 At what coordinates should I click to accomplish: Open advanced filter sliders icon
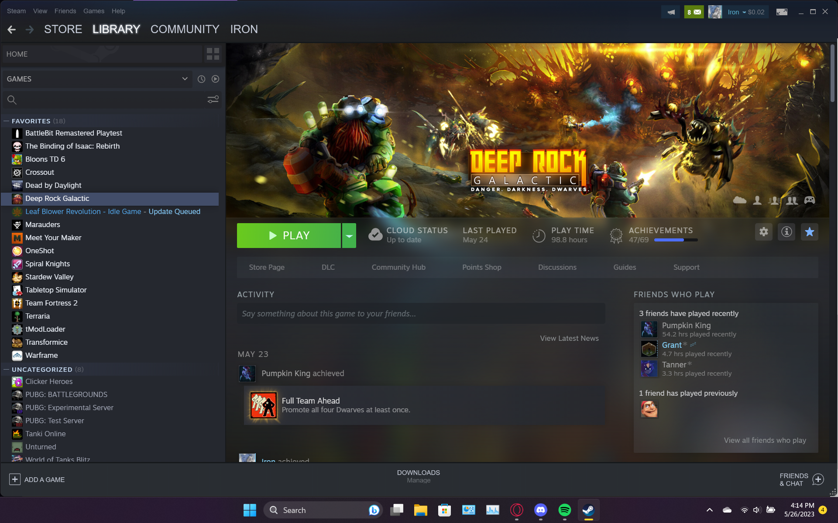(x=213, y=100)
